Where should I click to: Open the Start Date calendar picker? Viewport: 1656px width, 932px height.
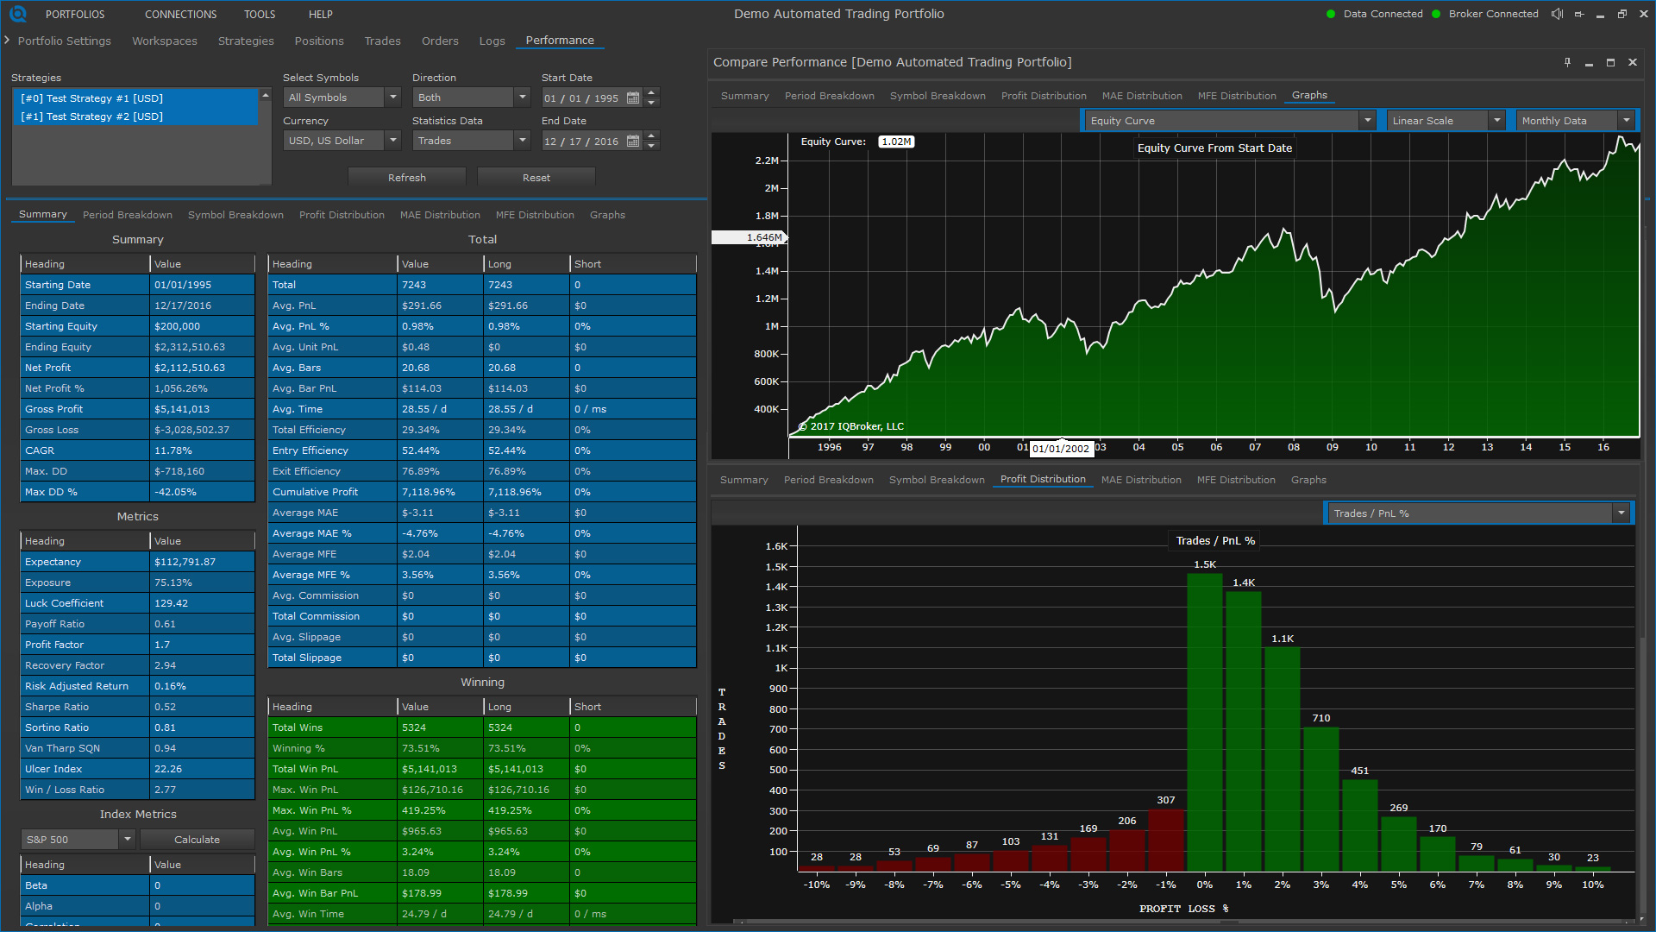[x=633, y=98]
